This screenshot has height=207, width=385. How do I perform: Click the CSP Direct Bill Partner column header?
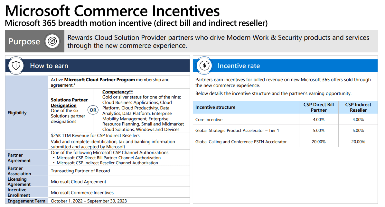pos(318,107)
